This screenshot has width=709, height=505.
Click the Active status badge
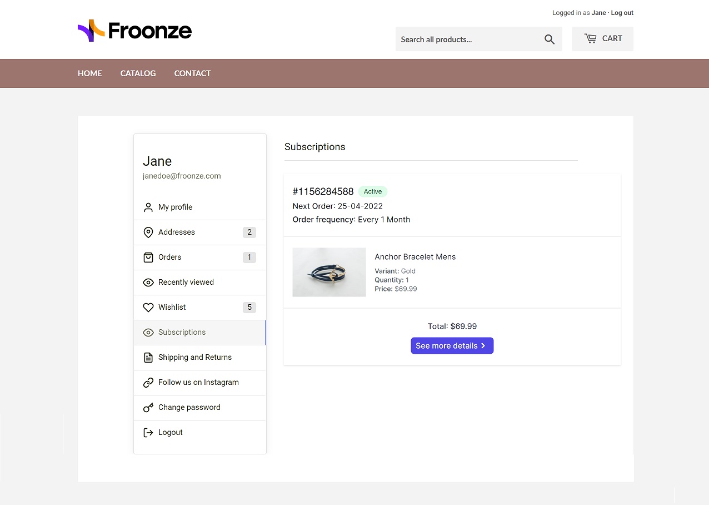pos(373,191)
